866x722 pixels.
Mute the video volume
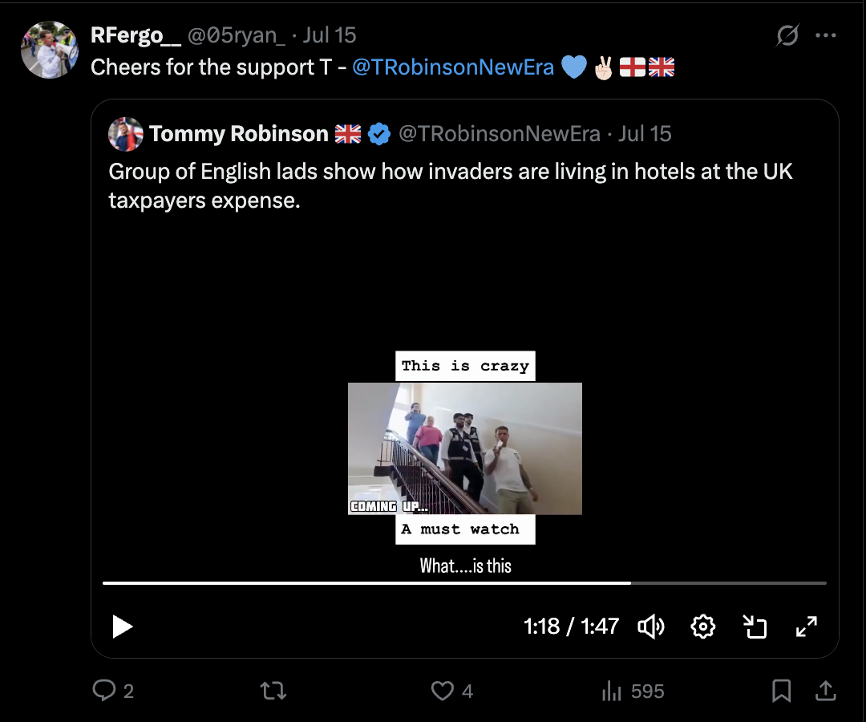click(x=650, y=627)
